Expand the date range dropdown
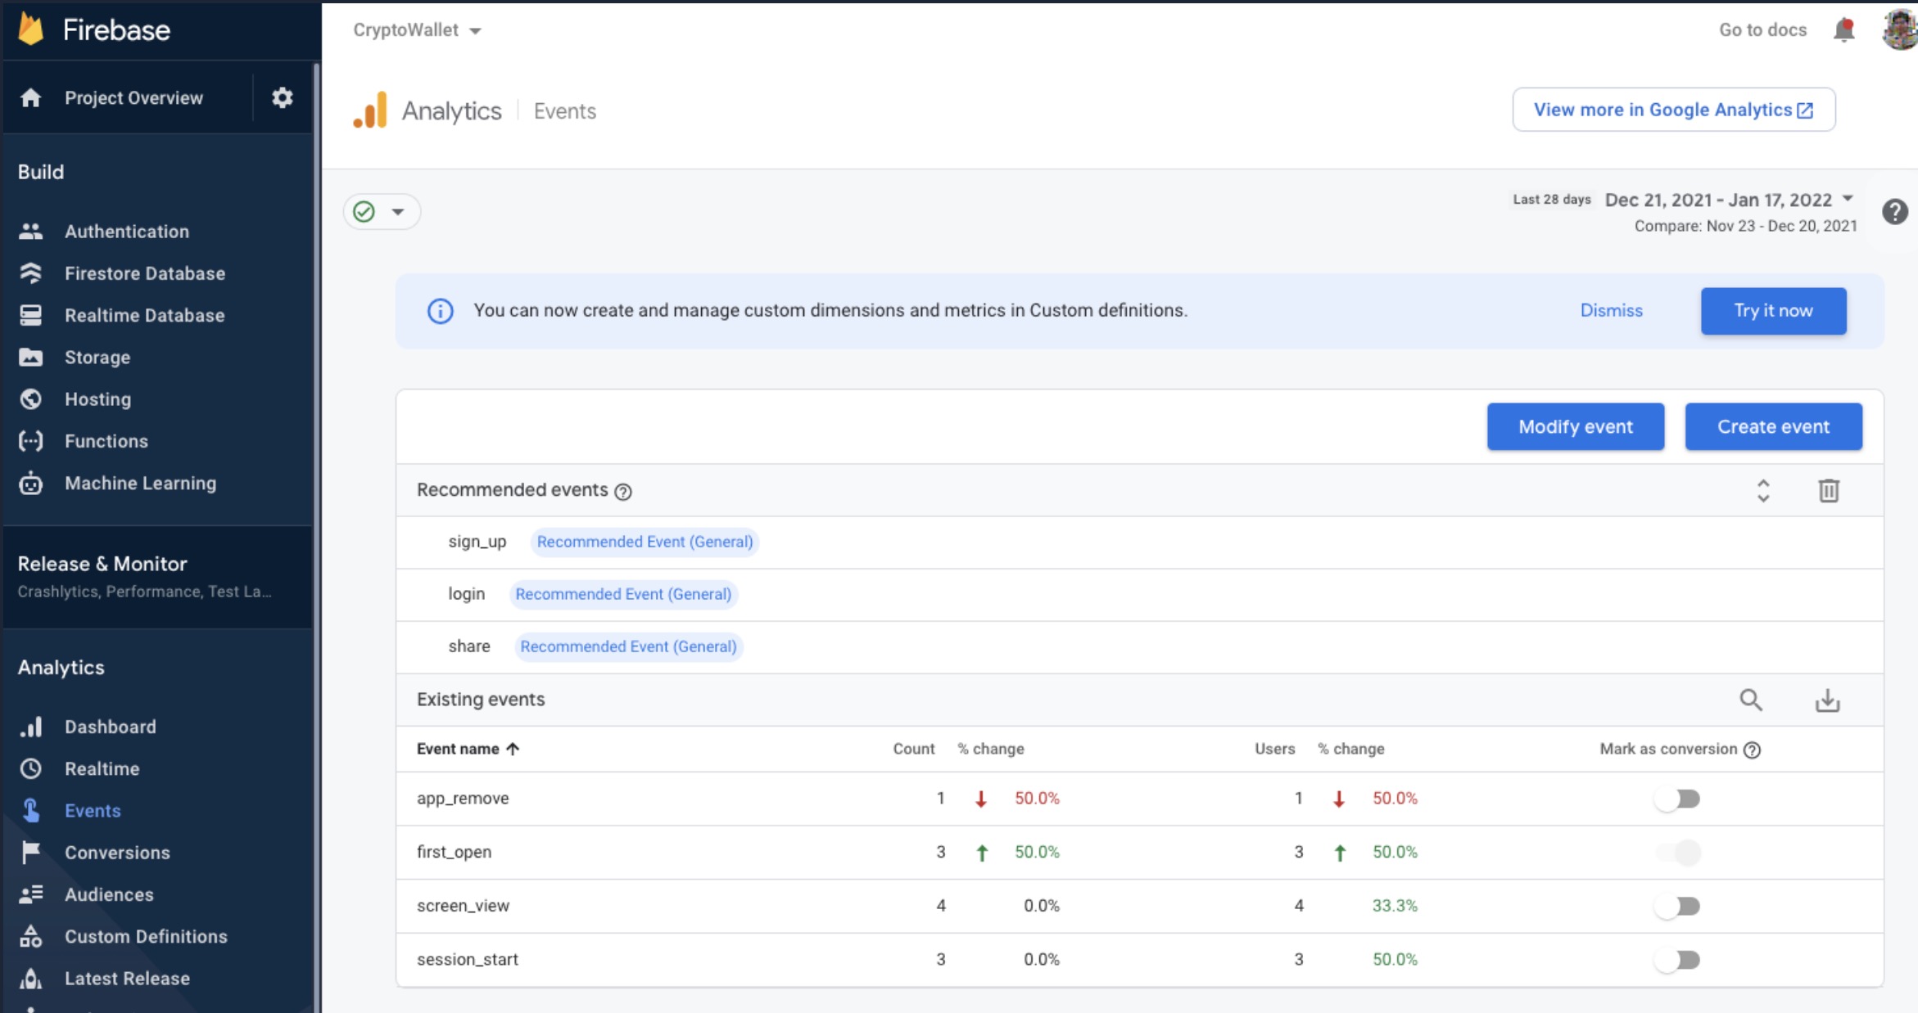Image resolution: width=1918 pixels, height=1013 pixels. (1847, 199)
